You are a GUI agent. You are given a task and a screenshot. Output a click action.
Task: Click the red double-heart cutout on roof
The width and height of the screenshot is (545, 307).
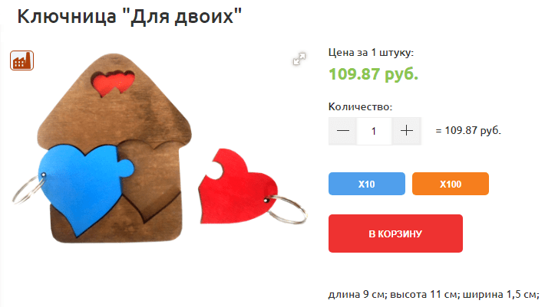pyautogui.click(x=113, y=83)
